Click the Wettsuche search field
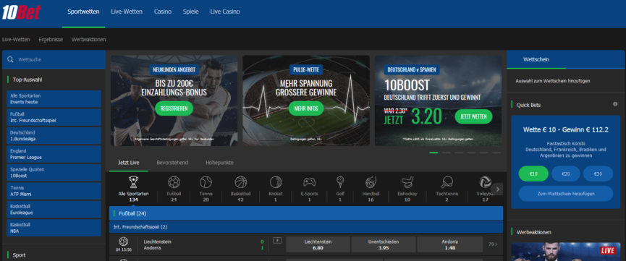626x261 pixels. pyautogui.click(x=54, y=59)
